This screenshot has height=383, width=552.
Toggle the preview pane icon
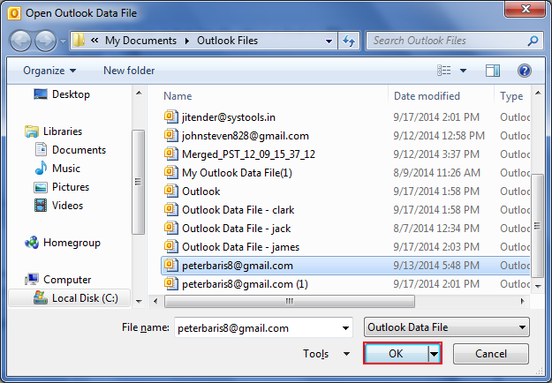pyautogui.click(x=493, y=71)
